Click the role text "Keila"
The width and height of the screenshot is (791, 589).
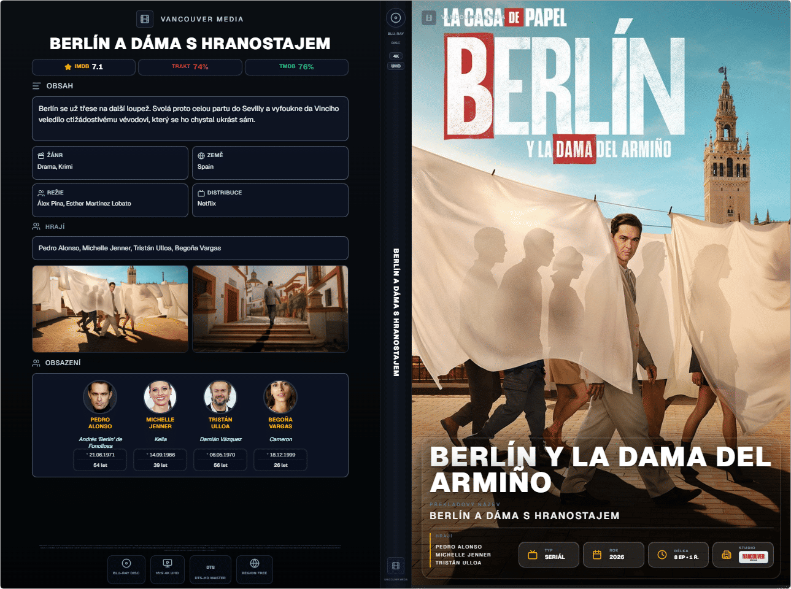pos(160,439)
